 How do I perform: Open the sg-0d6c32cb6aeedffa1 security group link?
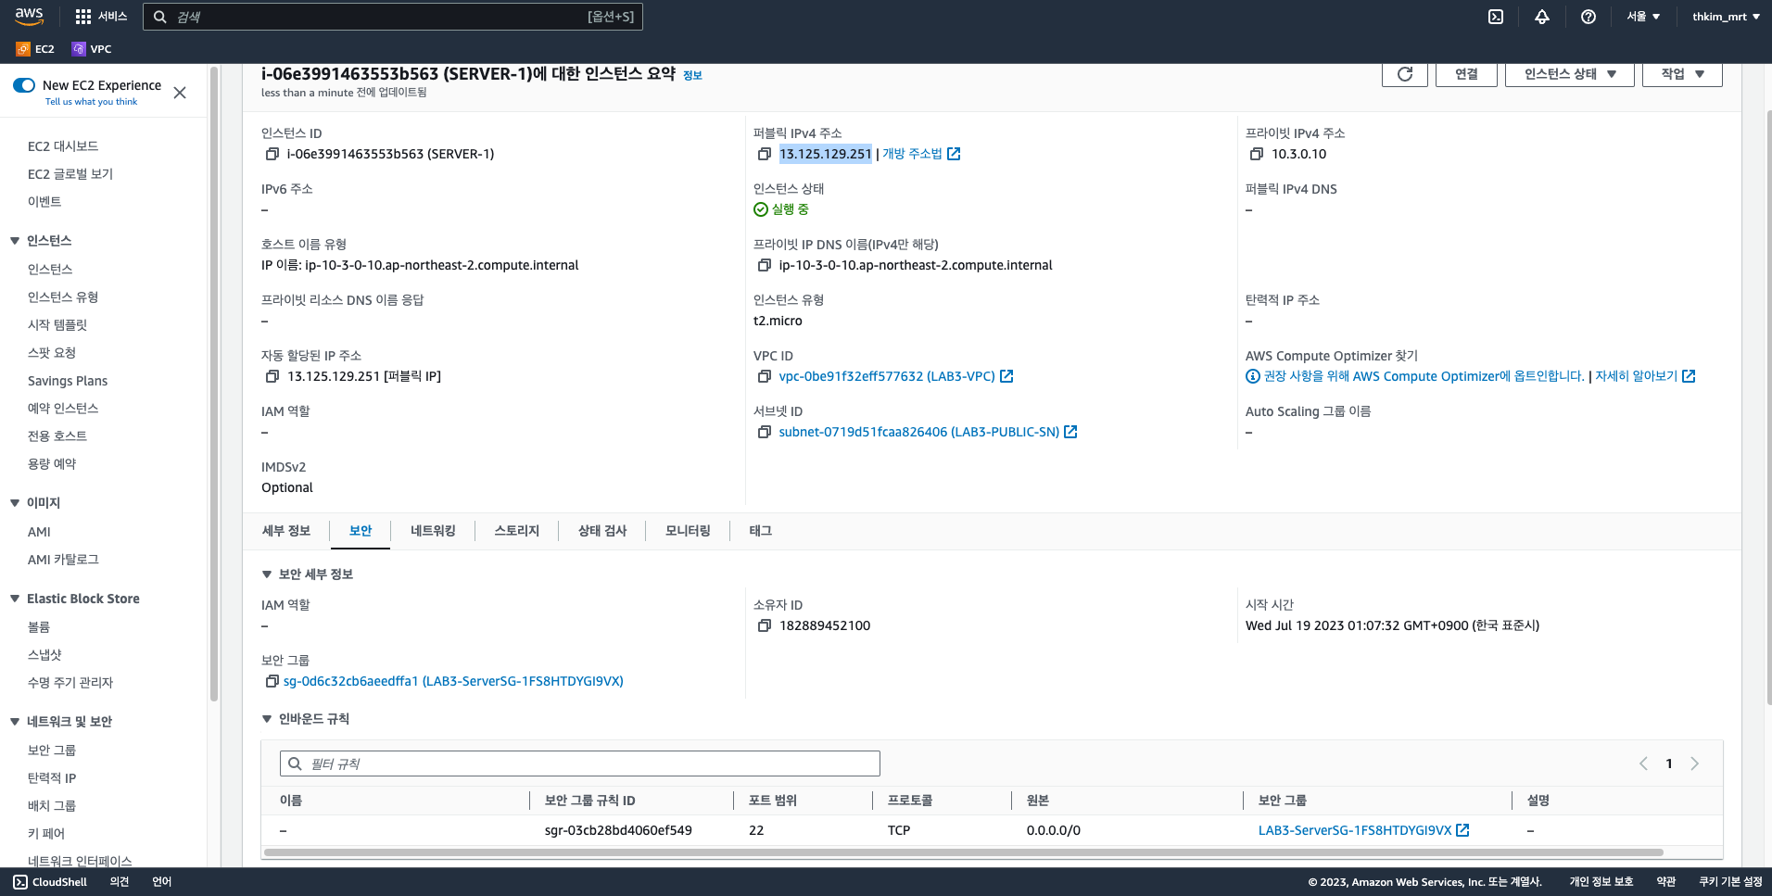pos(453,681)
